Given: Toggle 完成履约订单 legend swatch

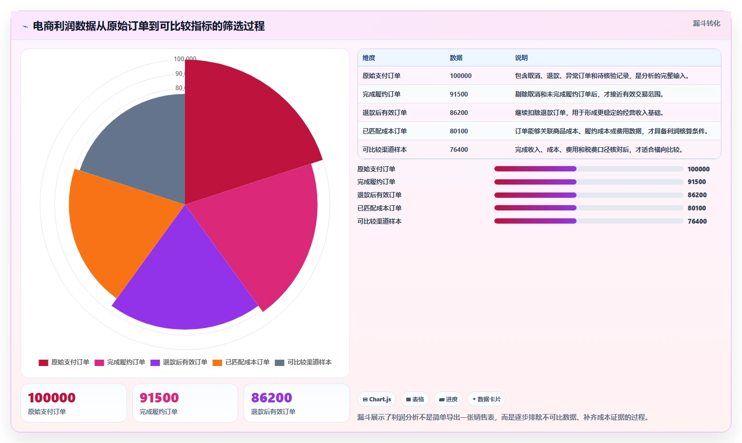Looking at the screenshot, I should click(x=99, y=362).
